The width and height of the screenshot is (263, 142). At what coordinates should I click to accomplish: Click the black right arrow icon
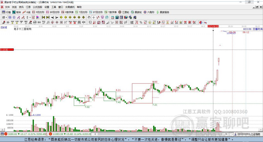coord(57,17)
